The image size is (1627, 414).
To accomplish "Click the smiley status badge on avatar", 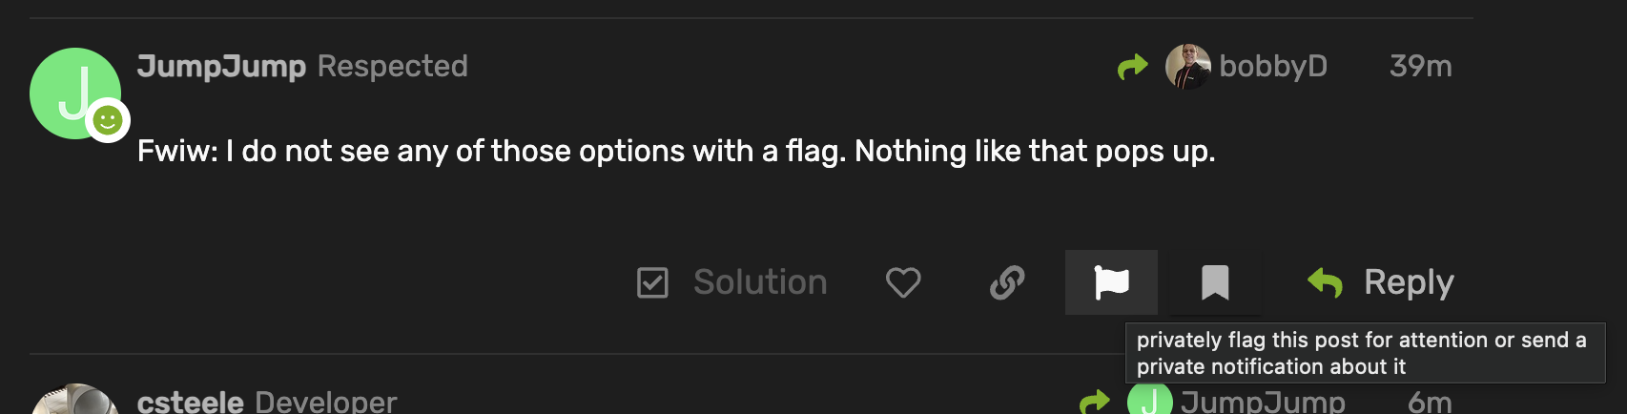I will [108, 121].
